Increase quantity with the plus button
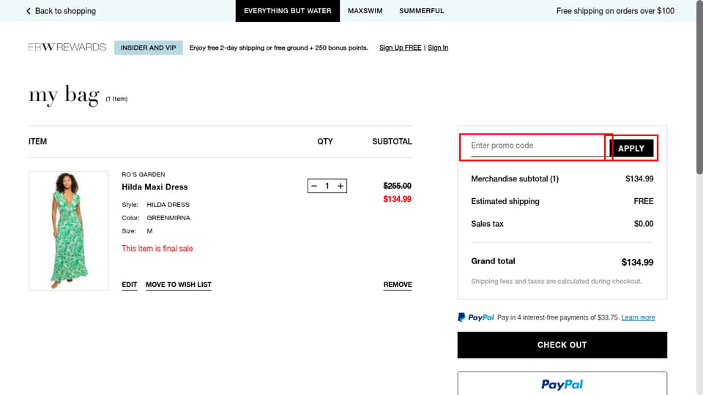 (x=341, y=186)
